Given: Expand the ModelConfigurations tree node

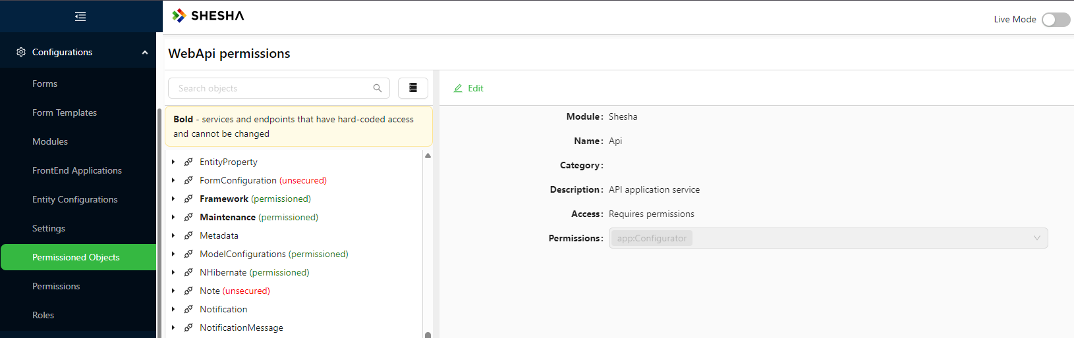Looking at the screenshot, I should pyautogui.click(x=173, y=254).
